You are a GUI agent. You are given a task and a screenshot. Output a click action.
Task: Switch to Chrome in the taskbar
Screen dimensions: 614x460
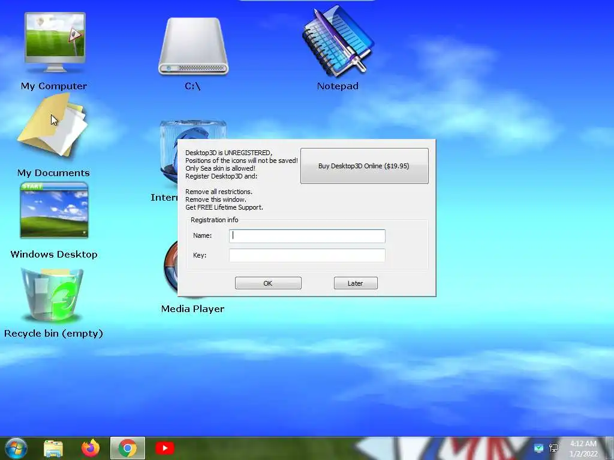pyautogui.click(x=128, y=448)
